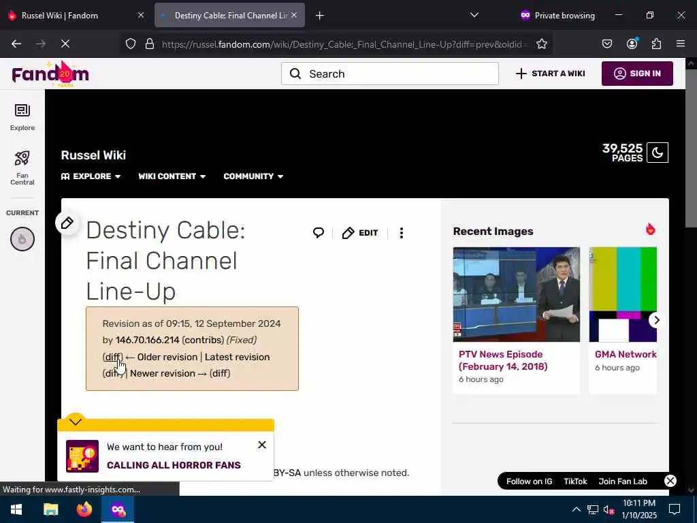Switch to the Russel Wiki | Fandom tab
The height and width of the screenshot is (523, 697).
71,16
